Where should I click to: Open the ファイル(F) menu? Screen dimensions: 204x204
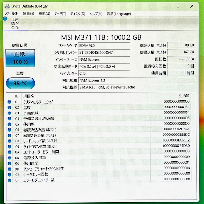[12, 13]
